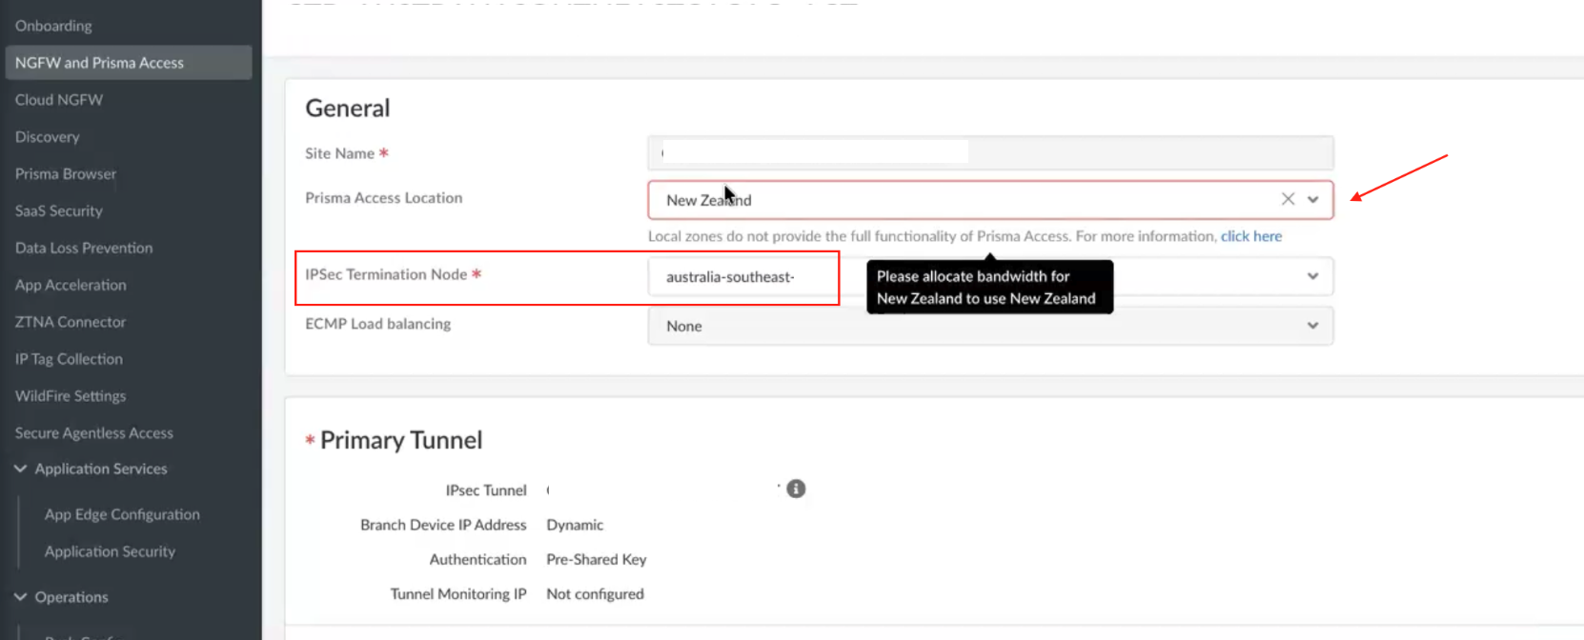Viewport: 1584px width, 640px height.
Task: Click the Dynamic branch device value
Action: 575,525
